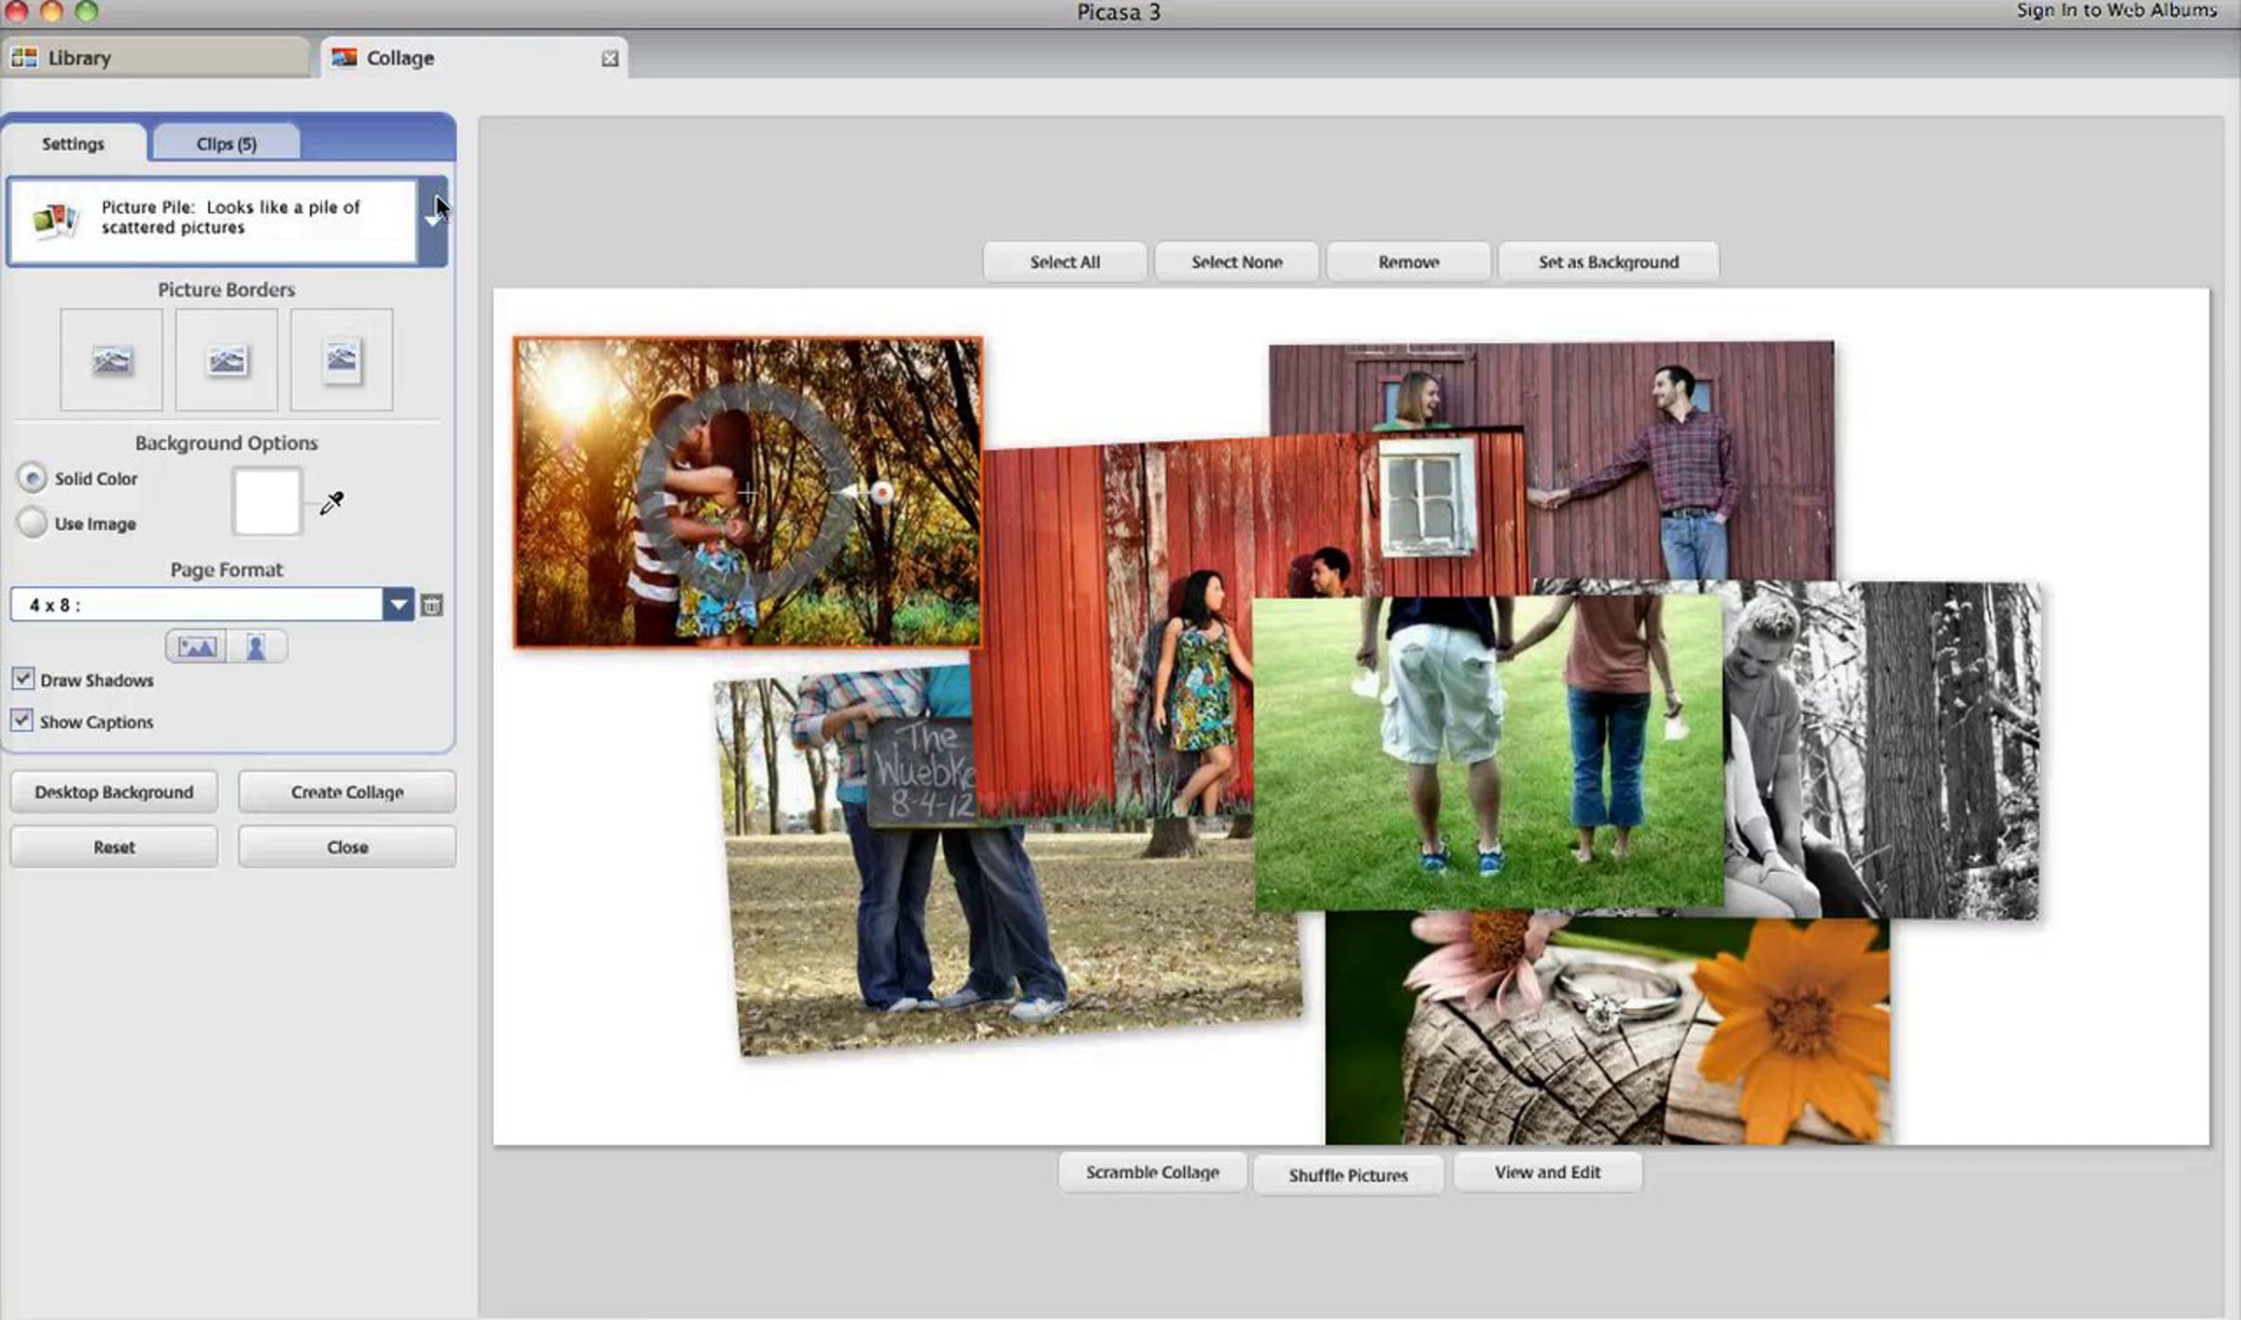Switch to the Settings tab

[x=73, y=144]
